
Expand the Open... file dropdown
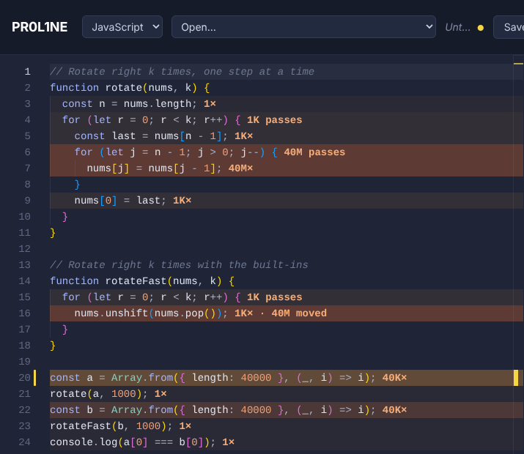coord(303,26)
